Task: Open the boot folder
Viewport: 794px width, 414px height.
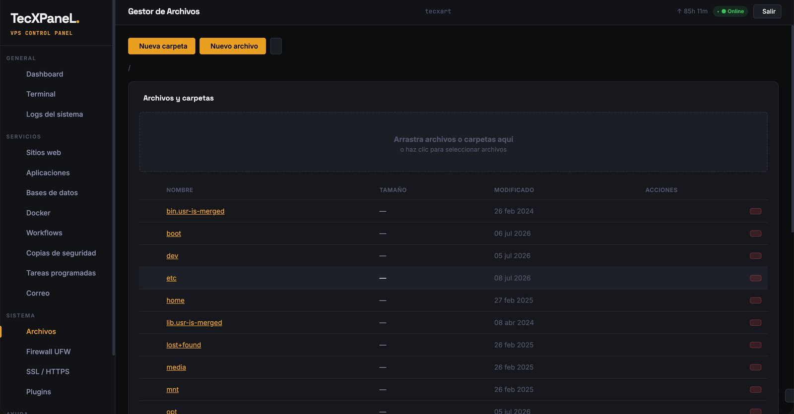Action: 174,234
